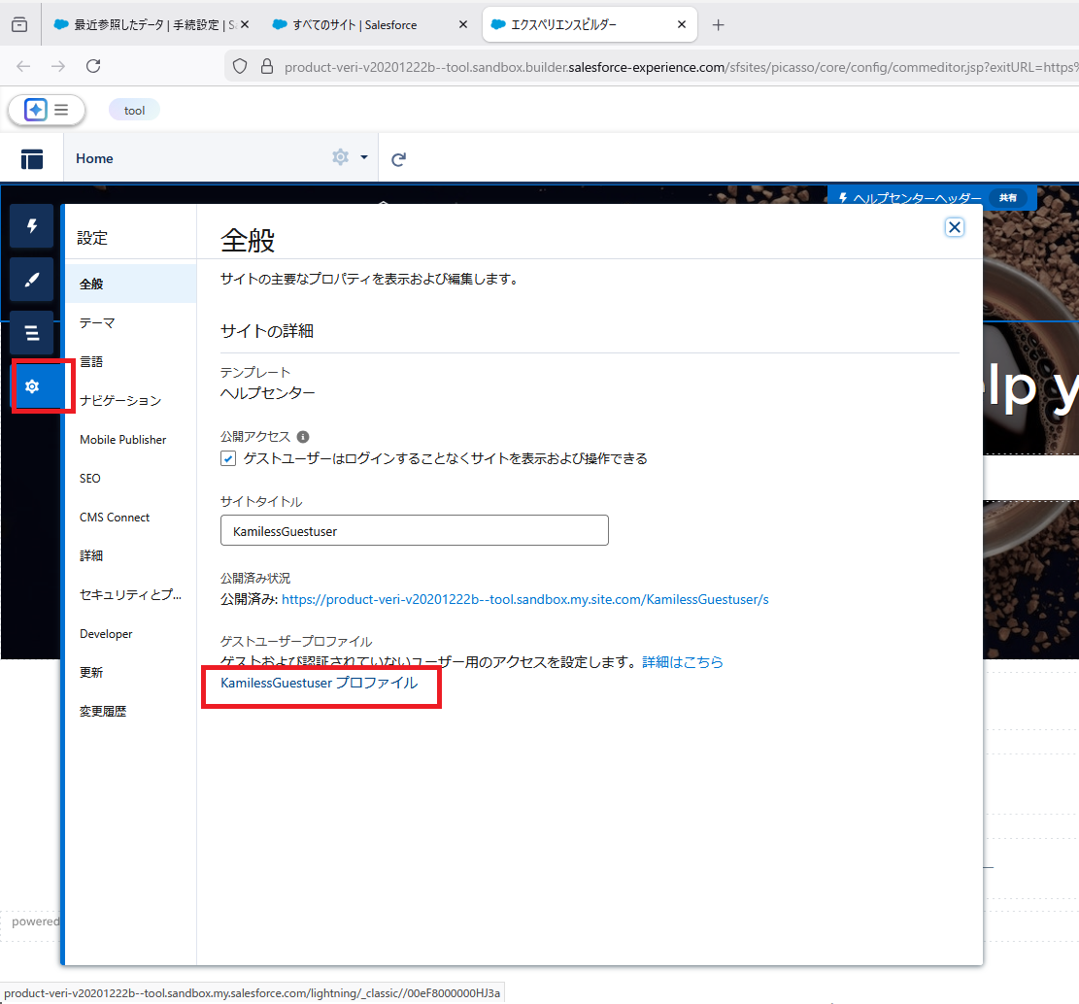Image resolution: width=1079 pixels, height=1004 pixels.
Task: Open page settings gear next to Home label
Action: (x=339, y=157)
